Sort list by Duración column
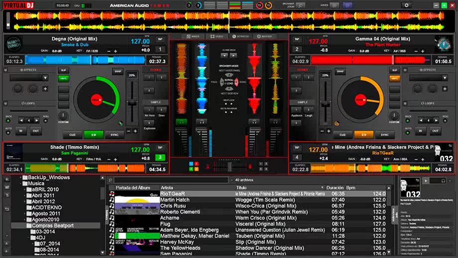Viewport: 458px width, 258px height. (x=335, y=188)
